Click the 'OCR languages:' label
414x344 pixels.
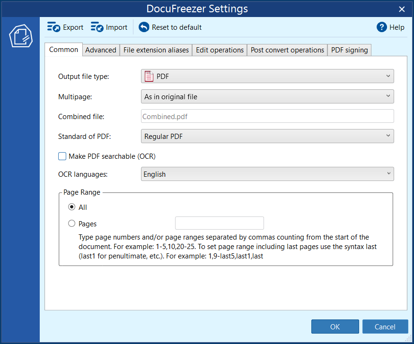point(83,174)
